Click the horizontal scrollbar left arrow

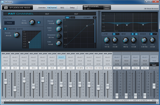[3, 103]
